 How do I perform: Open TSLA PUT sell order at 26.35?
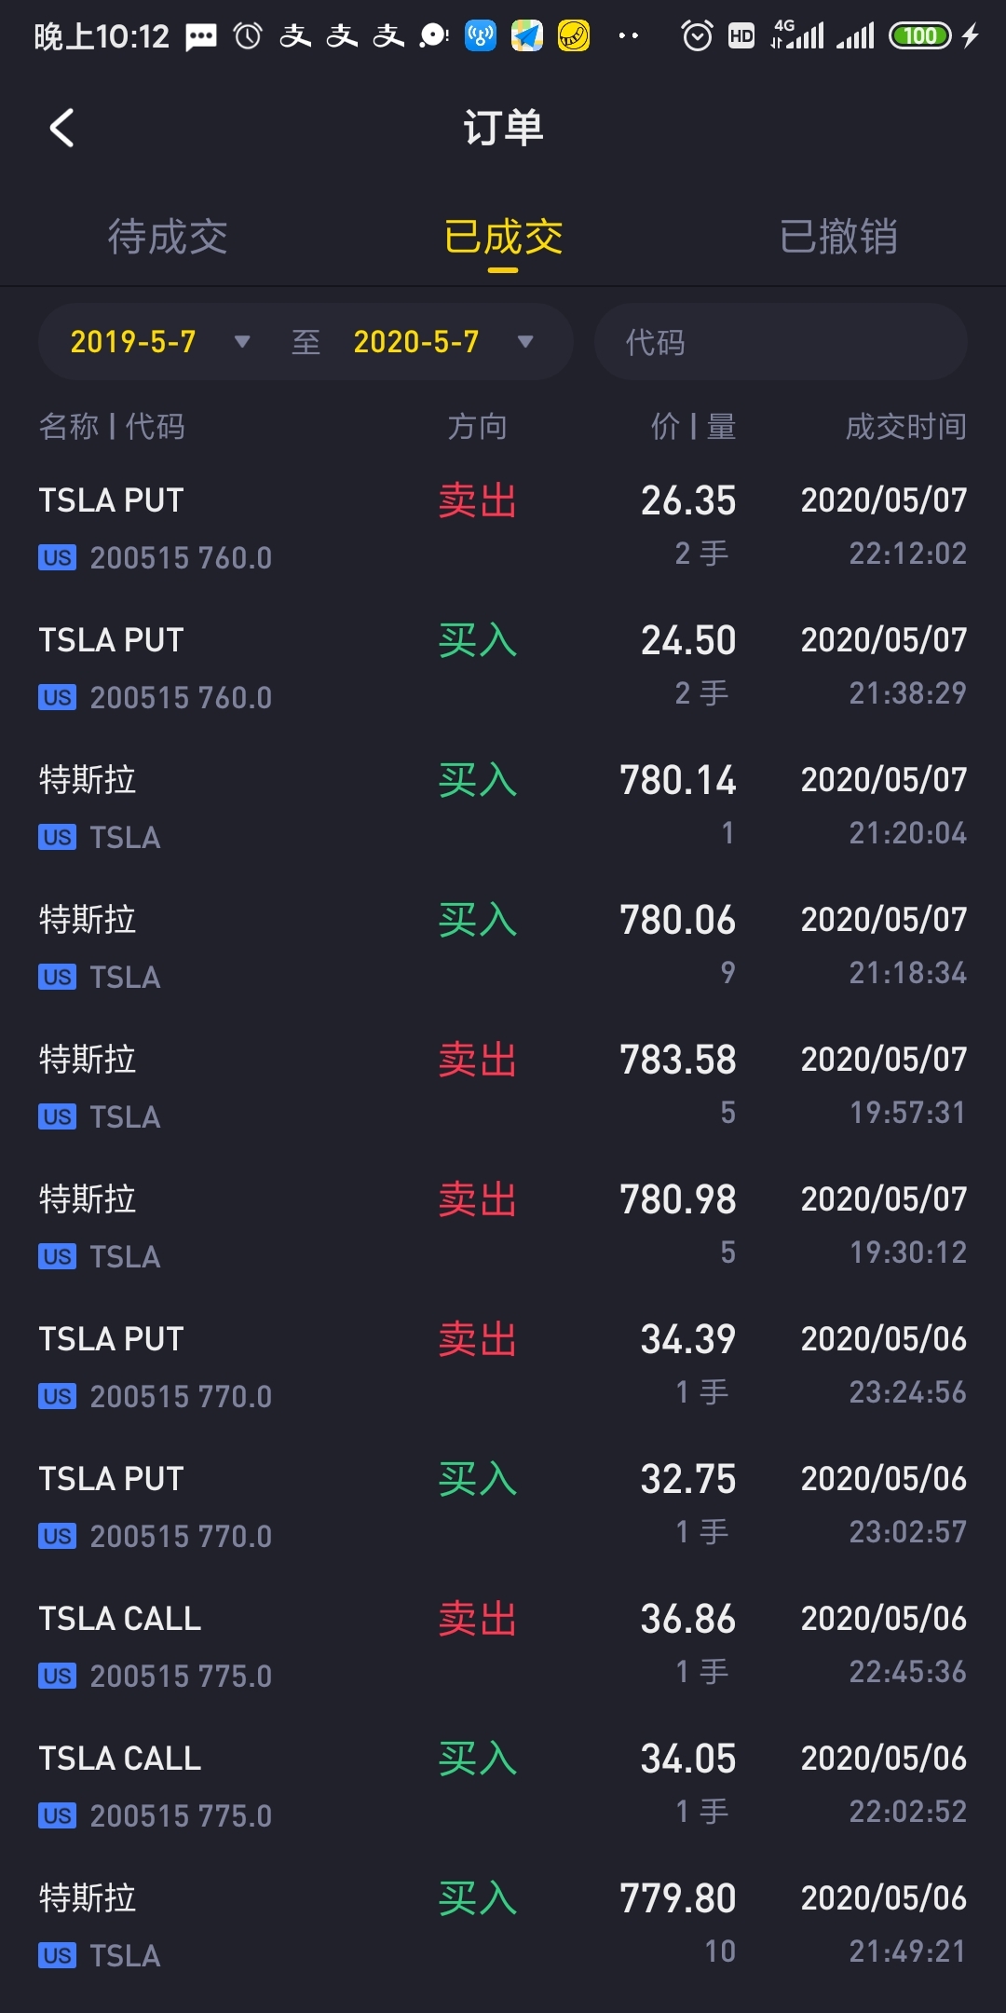pos(503,527)
